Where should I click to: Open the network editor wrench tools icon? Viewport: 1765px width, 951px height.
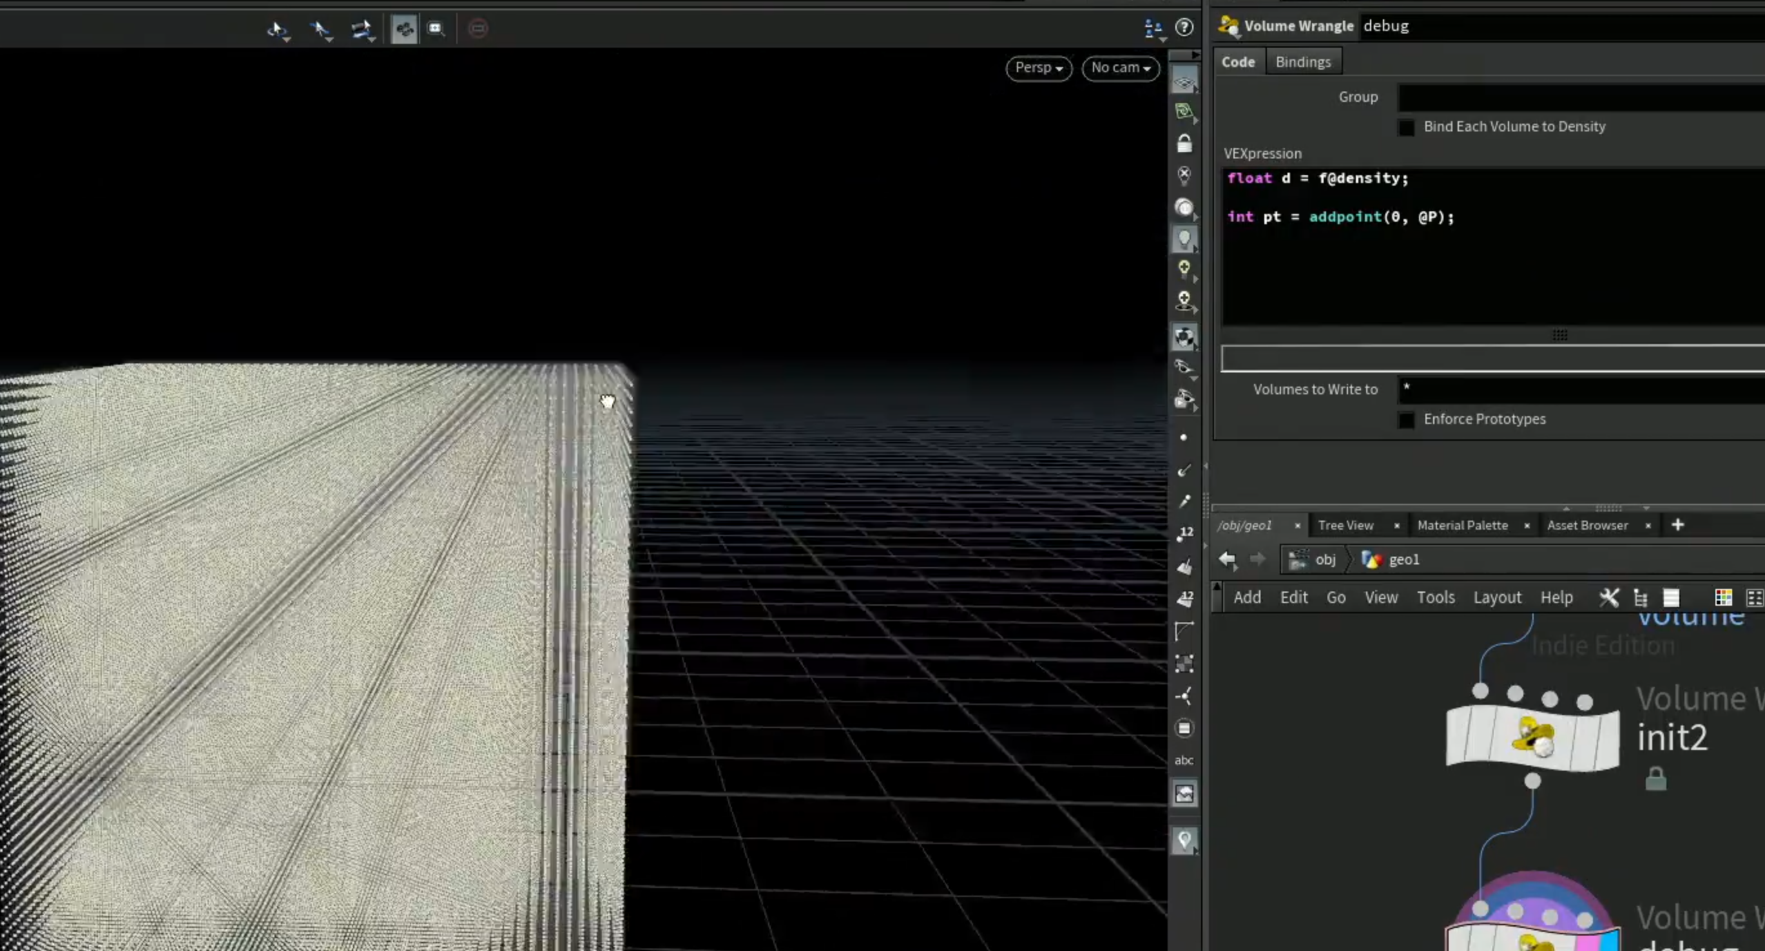pos(1609,597)
